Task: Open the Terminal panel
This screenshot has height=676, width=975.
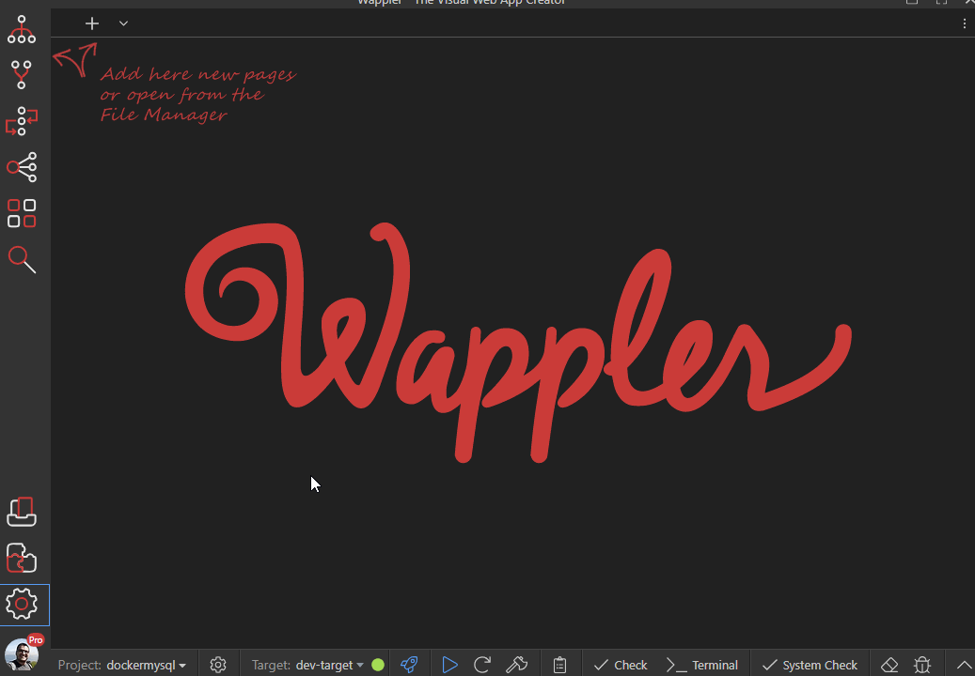Action: pyautogui.click(x=702, y=665)
